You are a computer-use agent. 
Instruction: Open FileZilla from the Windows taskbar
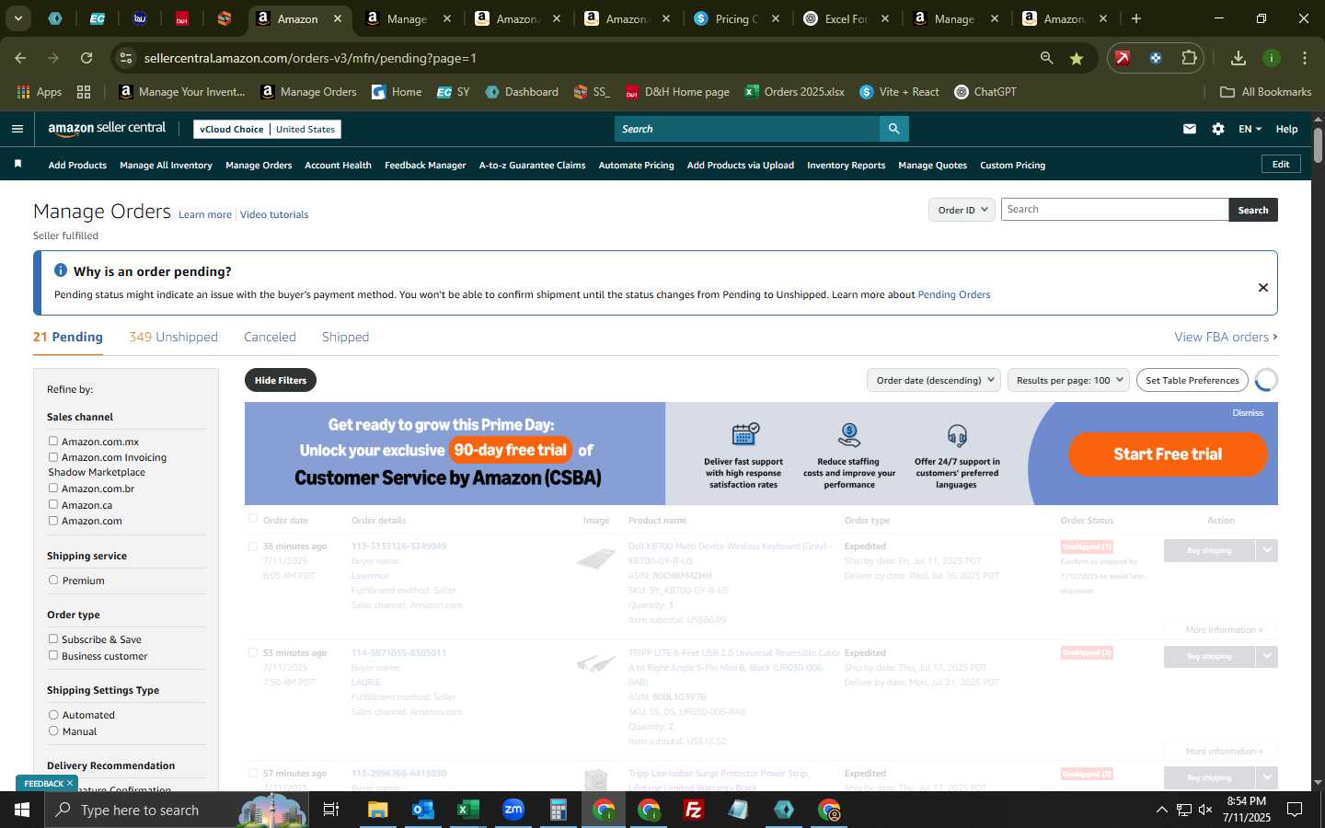tap(694, 810)
